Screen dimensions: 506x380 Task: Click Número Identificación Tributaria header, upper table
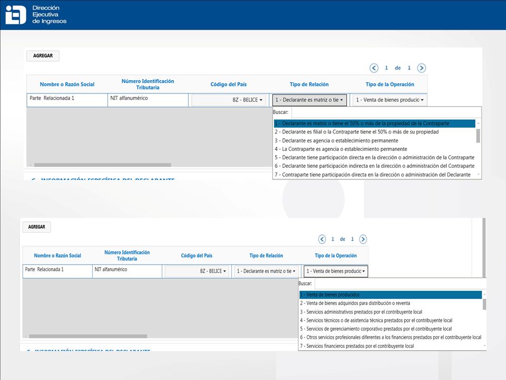click(x=148, y=84)
